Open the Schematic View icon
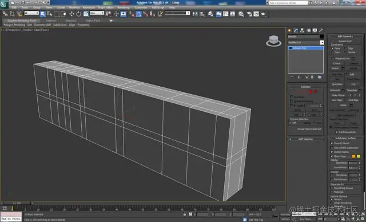Viewport: 366px width, 222px height. point(233,14)
